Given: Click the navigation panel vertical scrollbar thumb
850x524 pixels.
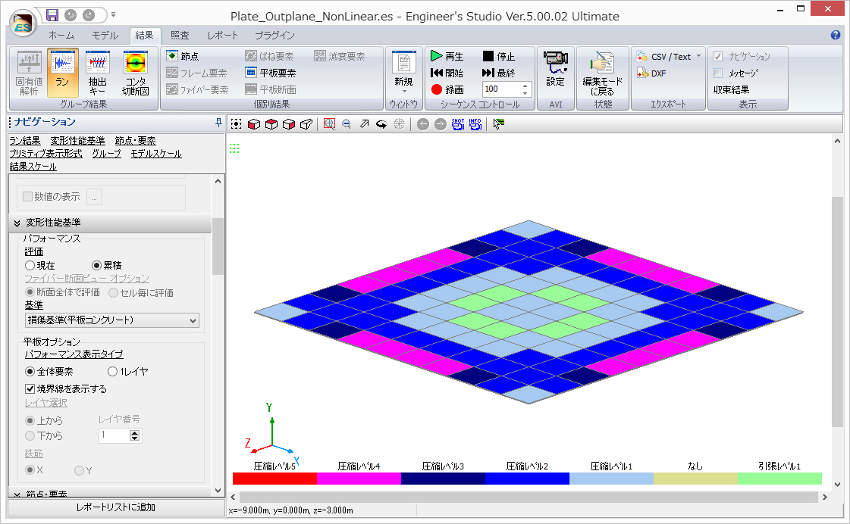Looking at the screenshot, I should tap(218, 246).
